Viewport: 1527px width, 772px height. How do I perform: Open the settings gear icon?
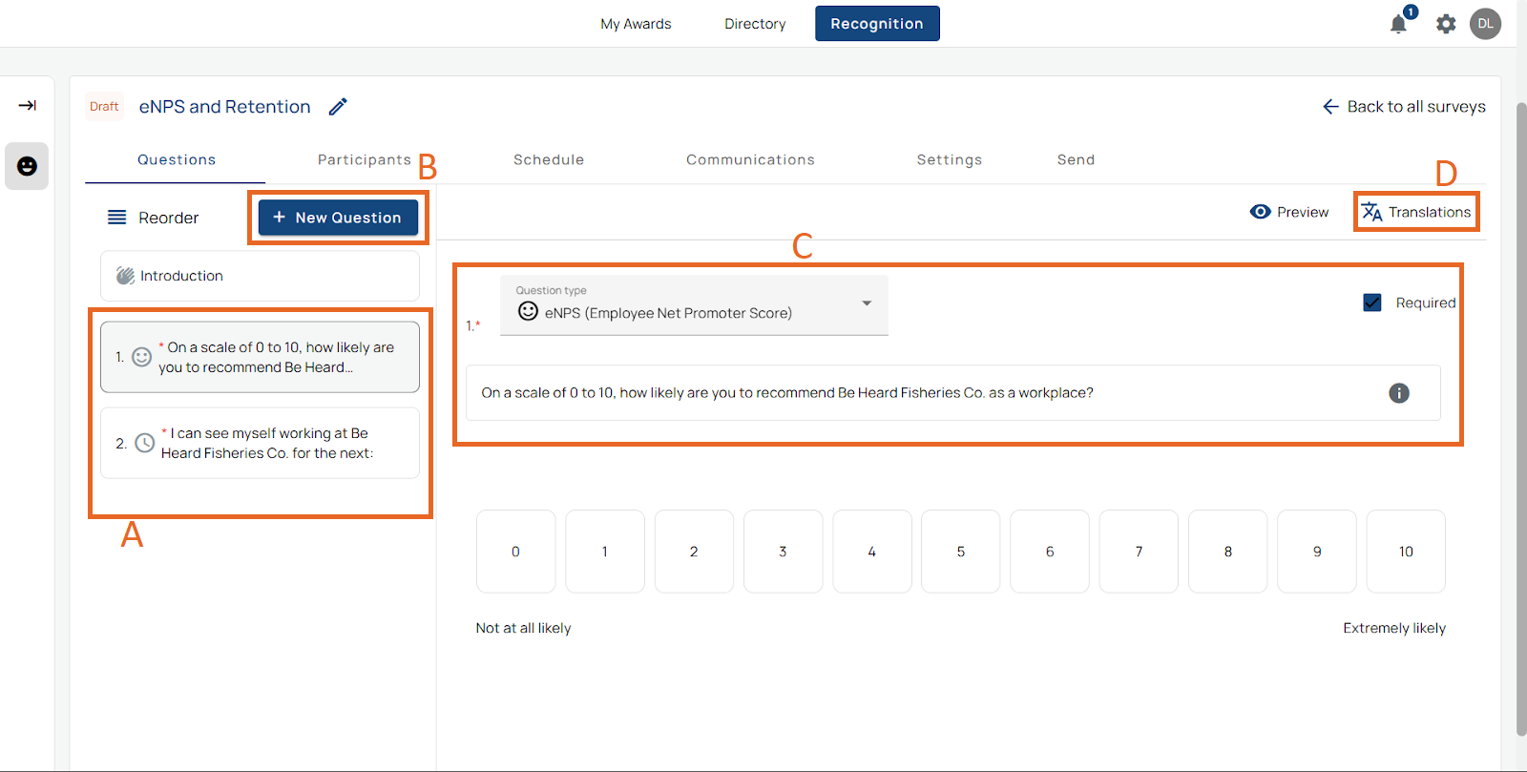[1446, 24]
